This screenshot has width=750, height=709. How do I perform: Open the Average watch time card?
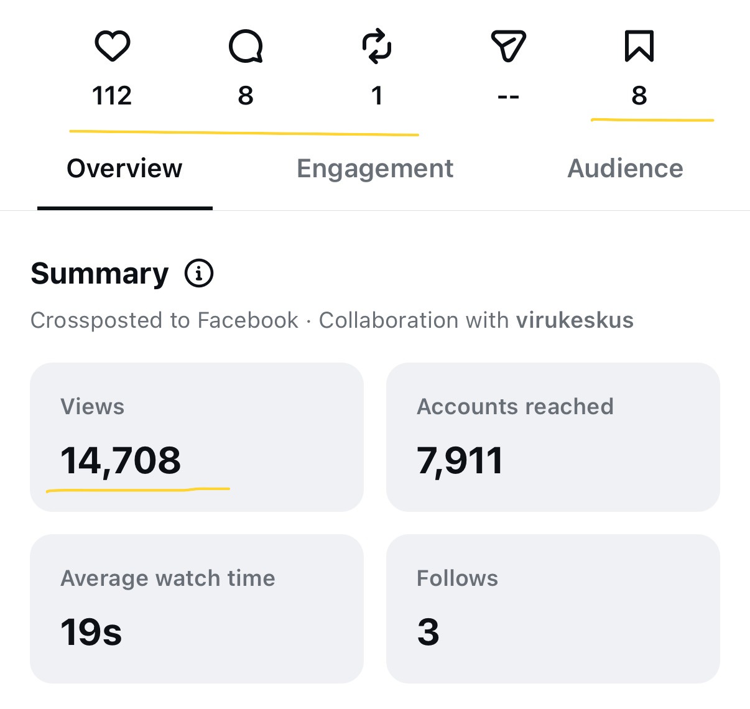click(197, 609)
